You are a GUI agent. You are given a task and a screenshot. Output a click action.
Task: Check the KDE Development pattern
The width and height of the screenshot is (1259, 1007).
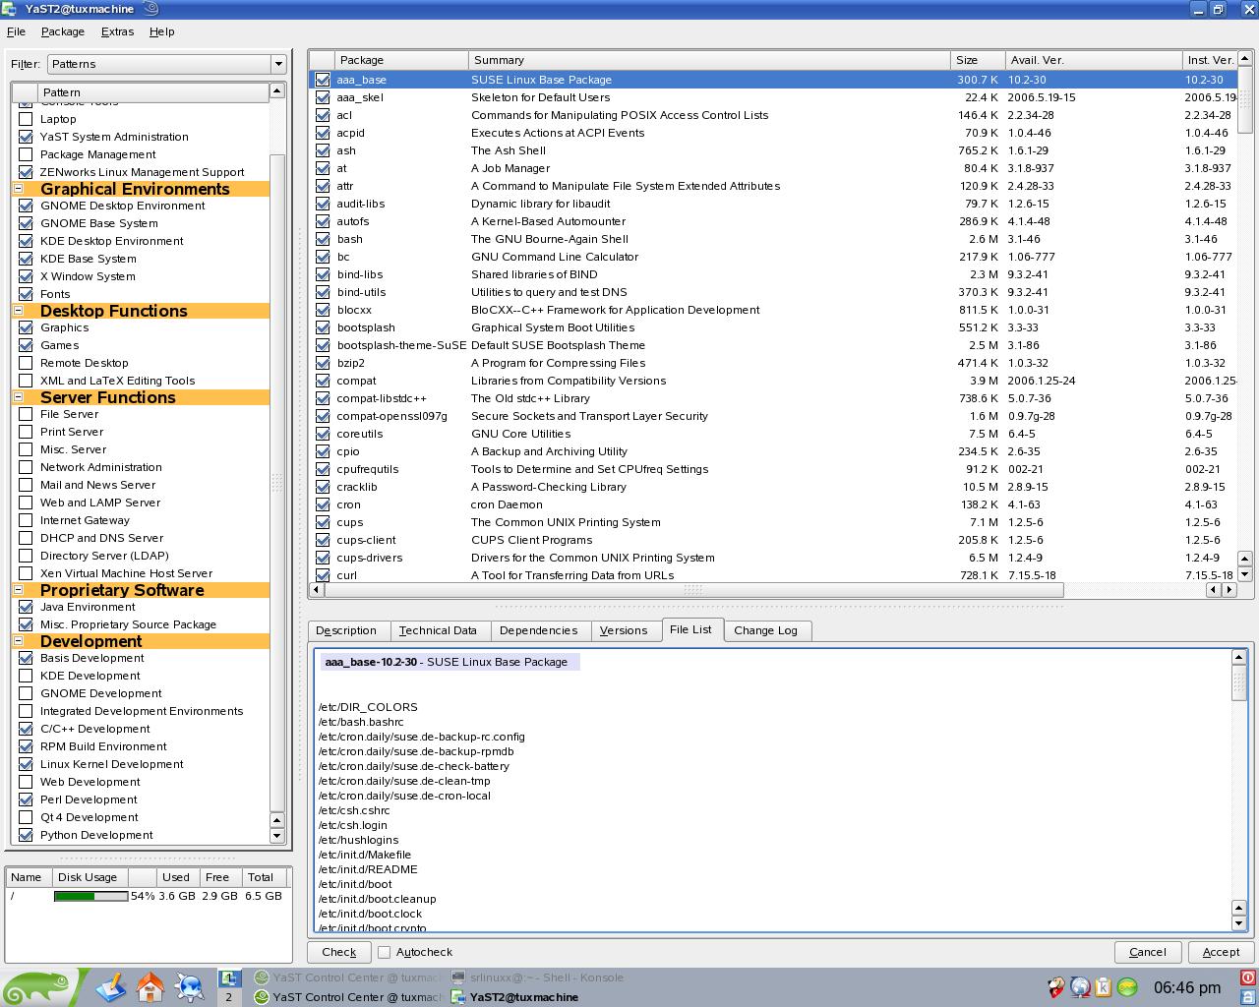26,676
